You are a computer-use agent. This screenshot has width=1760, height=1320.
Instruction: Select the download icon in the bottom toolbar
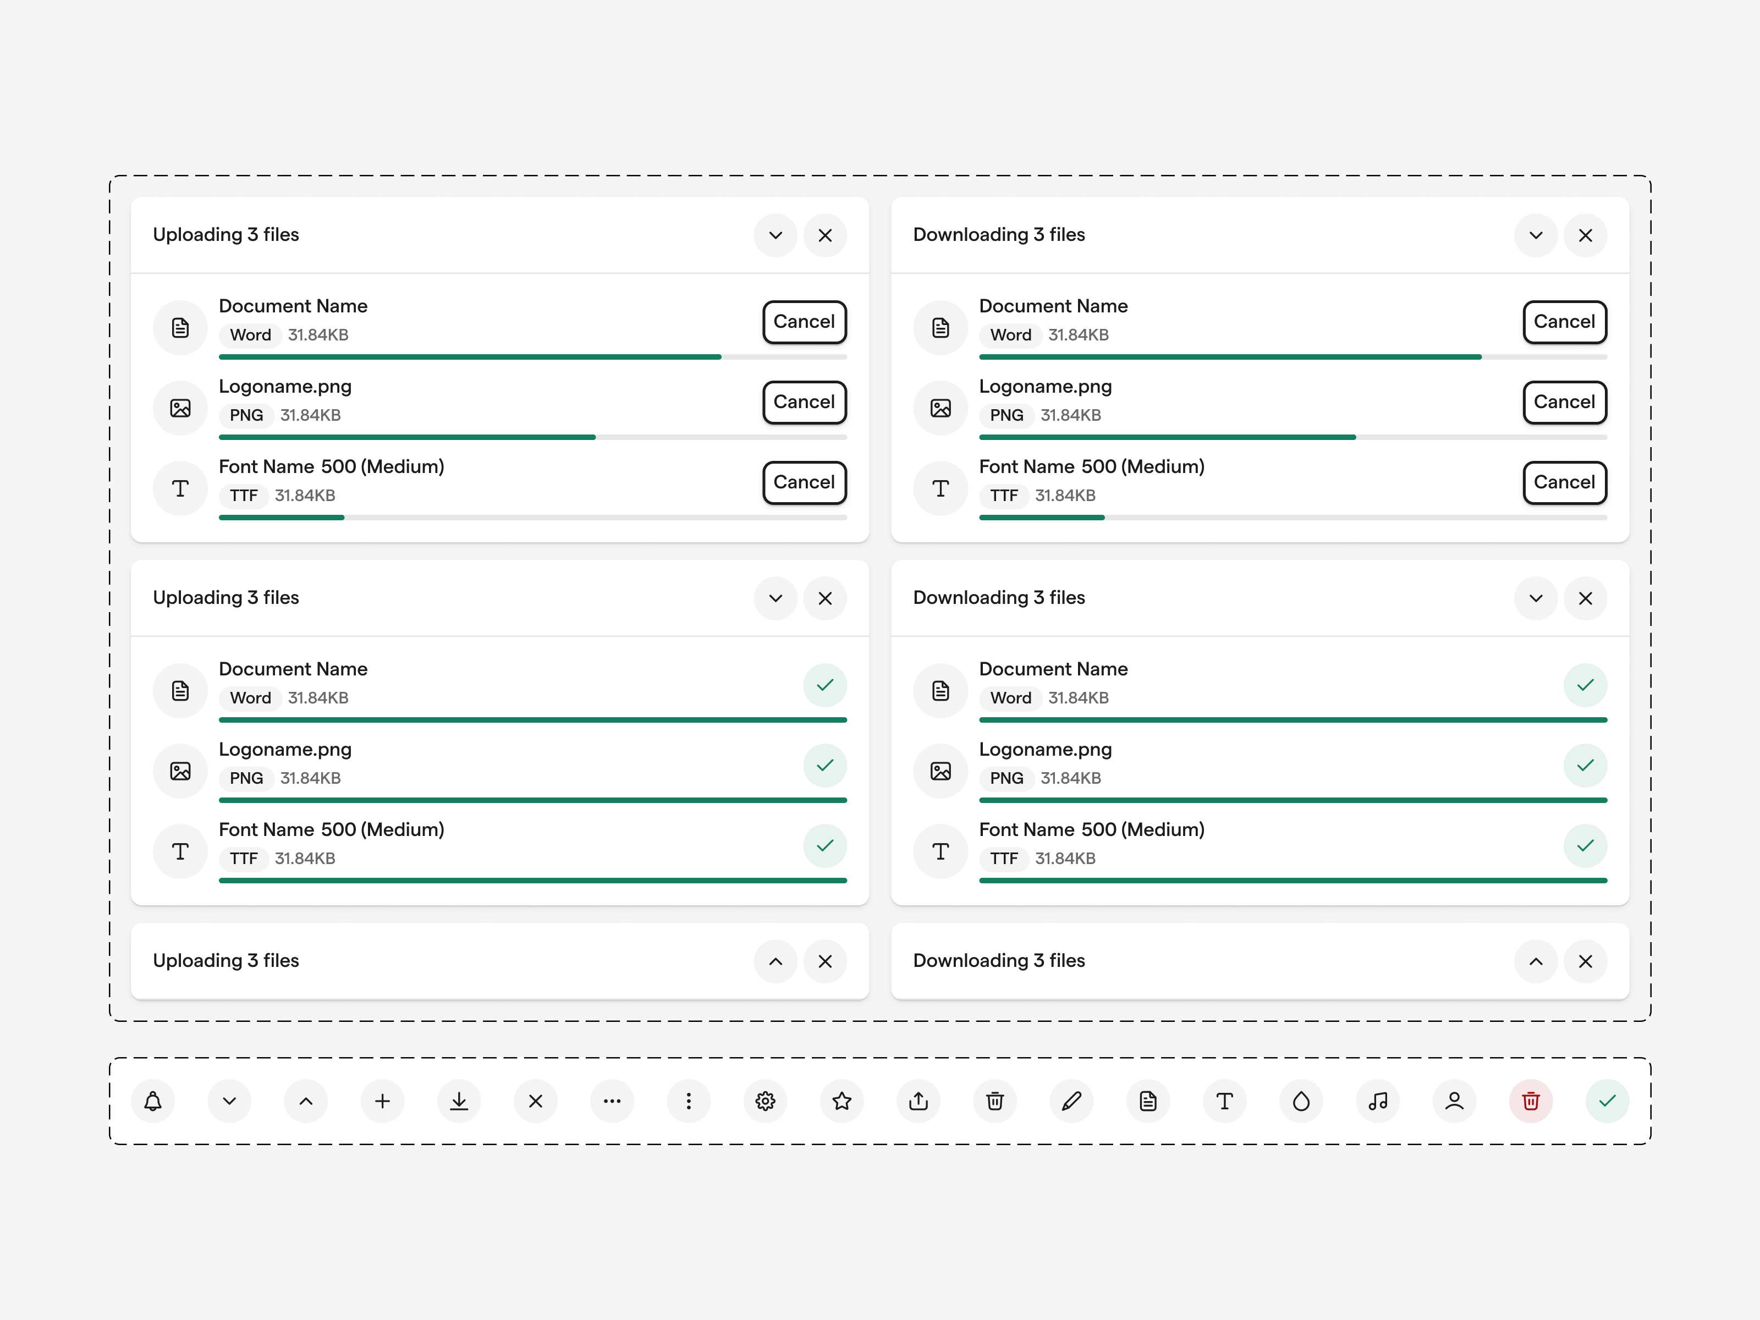click(x=459, y=1101)
